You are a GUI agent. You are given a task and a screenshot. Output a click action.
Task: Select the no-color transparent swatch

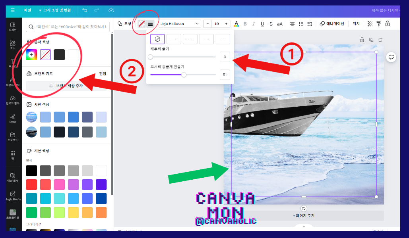[45, 55]
